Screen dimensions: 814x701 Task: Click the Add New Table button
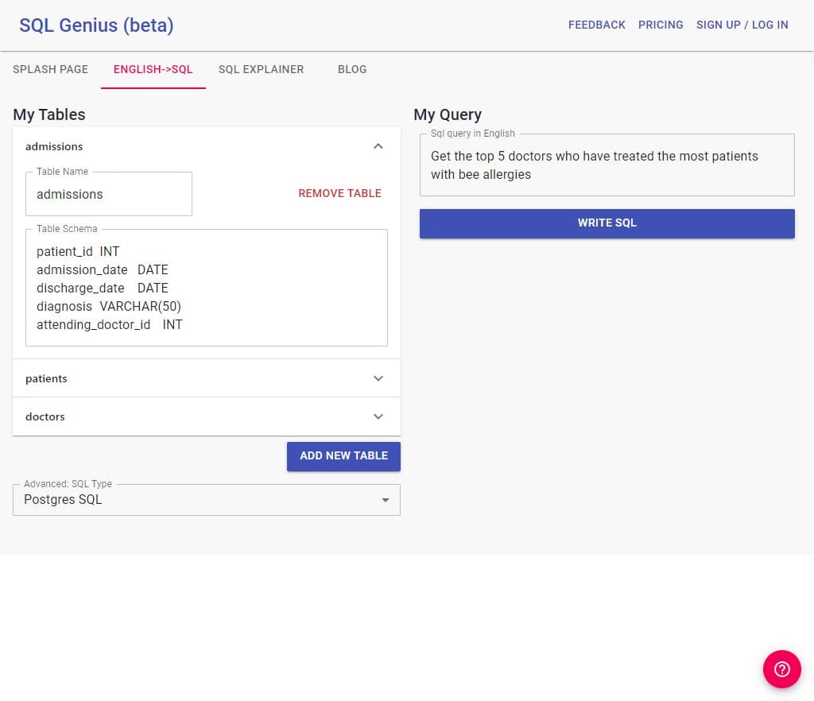point(343,456)
